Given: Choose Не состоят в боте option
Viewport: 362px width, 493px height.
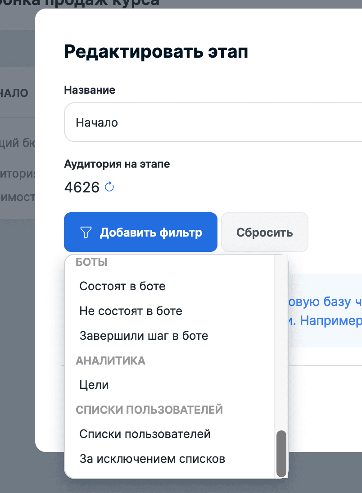Looking at the screenshot, I should pyautogui.click(x=131, y=311).
